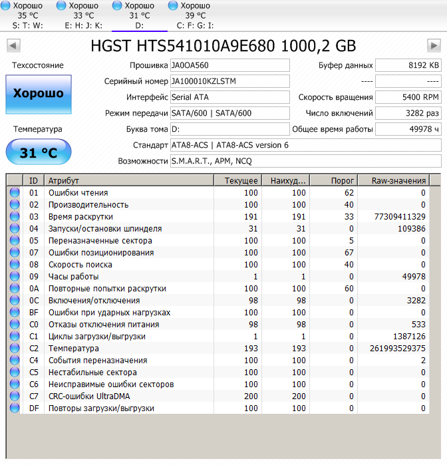Select the status orb for Ошибки чтения
The height and width of the screenshot is (465, 447).
click(x=15, y=193)
